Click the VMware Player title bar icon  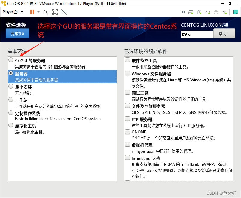3,3
